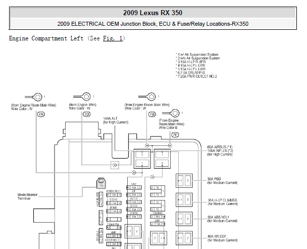Click the '140A ALT' label

[x=110, y=119]
